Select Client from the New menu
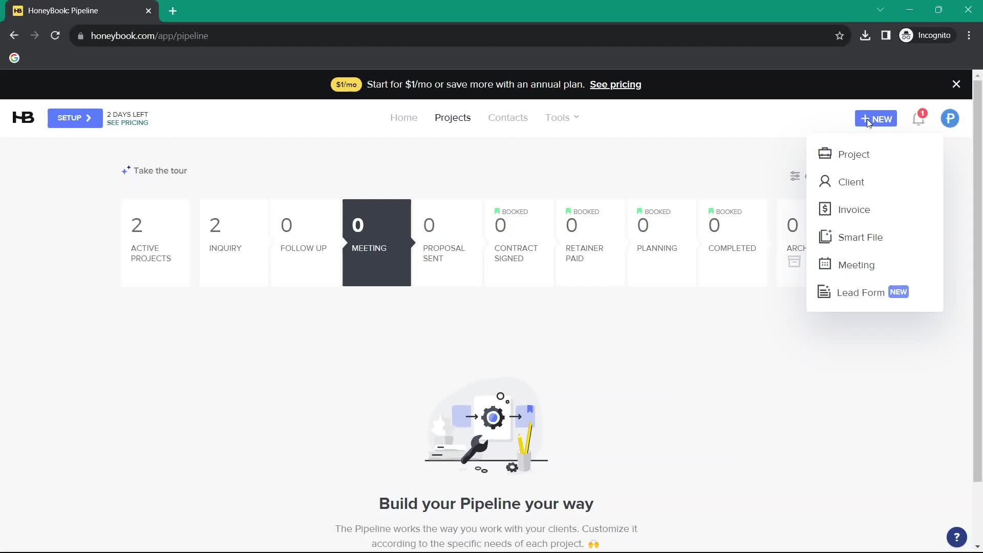Viewport: 983px width, 553px height. 874,182
